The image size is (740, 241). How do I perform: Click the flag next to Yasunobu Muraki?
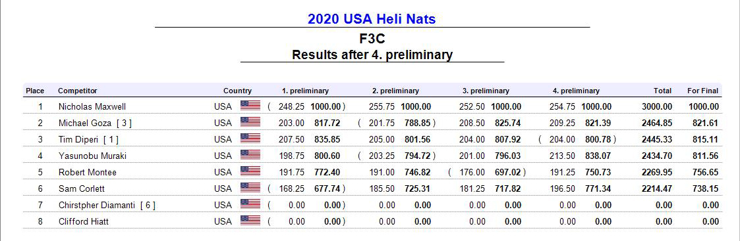(x=250, y=155)
